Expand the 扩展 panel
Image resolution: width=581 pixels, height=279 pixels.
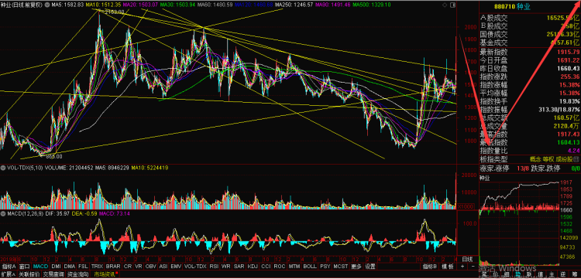(x=8, y=274)
